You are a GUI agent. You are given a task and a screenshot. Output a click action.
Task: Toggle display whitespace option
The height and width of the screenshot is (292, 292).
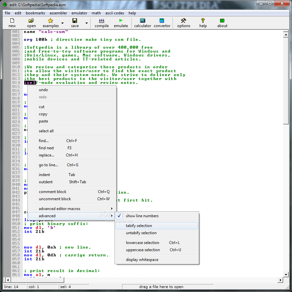(157, 260)
